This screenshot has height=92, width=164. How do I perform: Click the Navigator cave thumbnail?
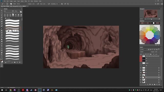(151, 14)
